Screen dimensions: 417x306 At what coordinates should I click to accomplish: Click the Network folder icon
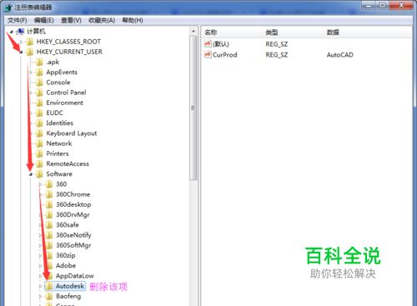click(39, 143)
